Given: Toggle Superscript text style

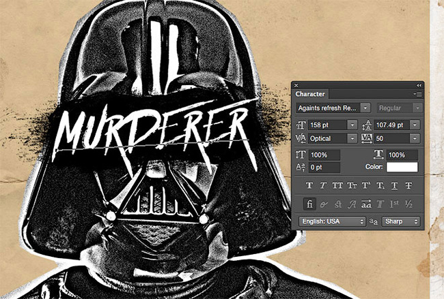Looking at the screenshot, I should (366, 185).
